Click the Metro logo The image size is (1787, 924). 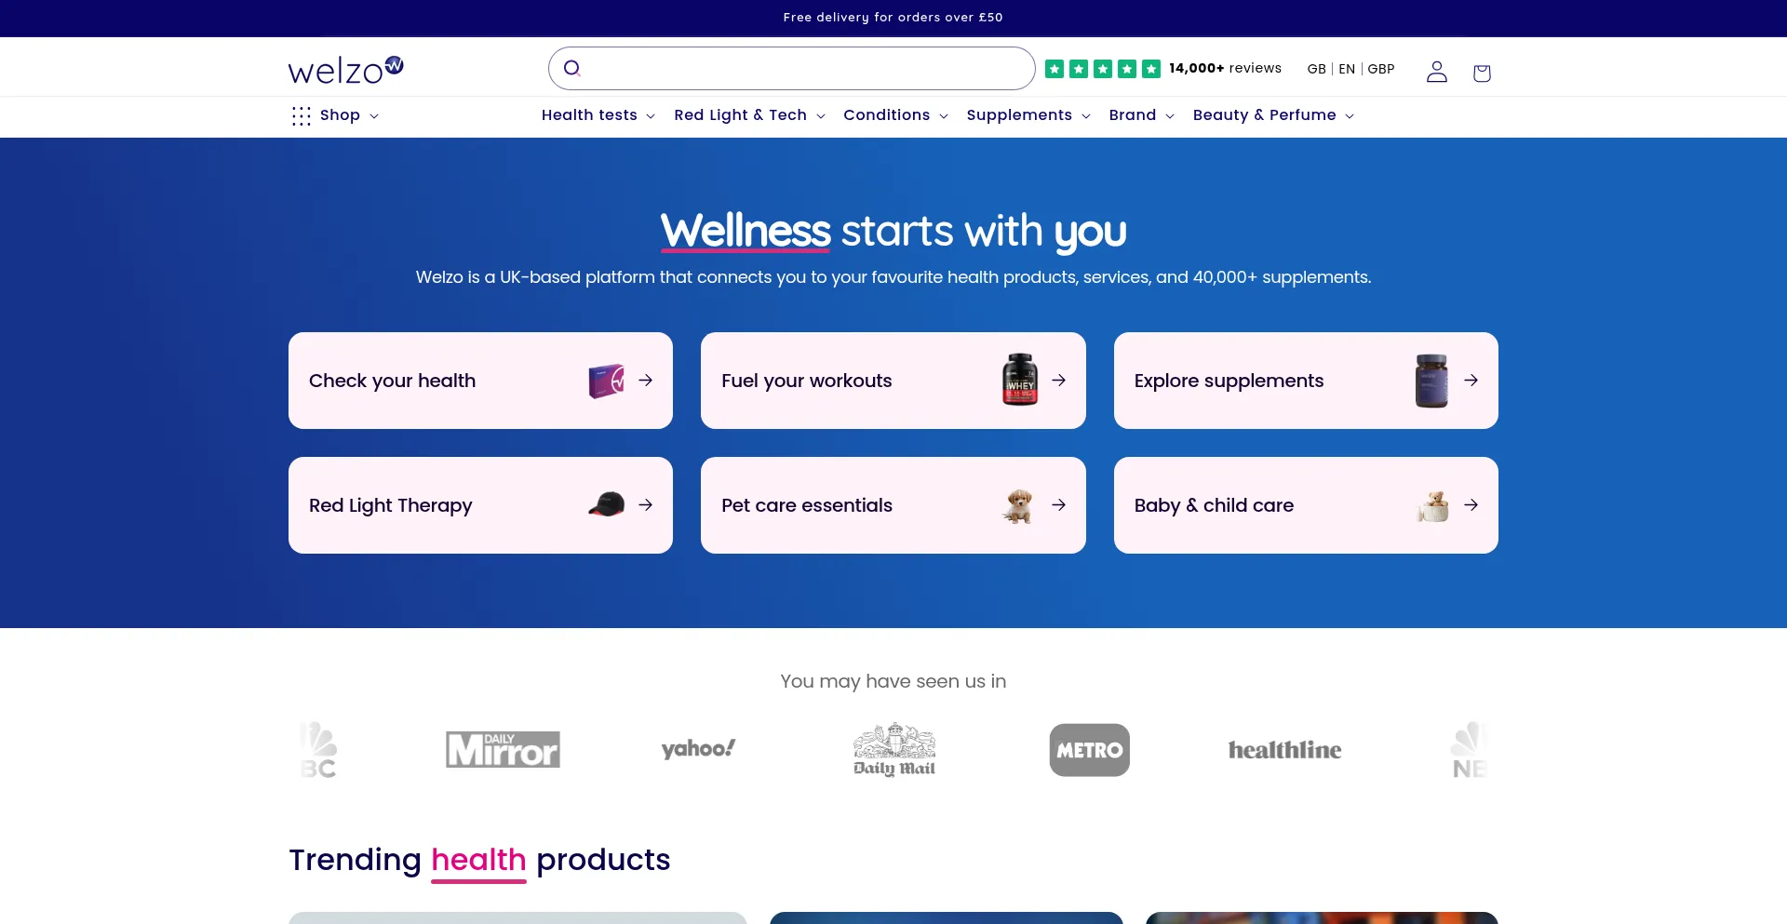point(1089,750)
